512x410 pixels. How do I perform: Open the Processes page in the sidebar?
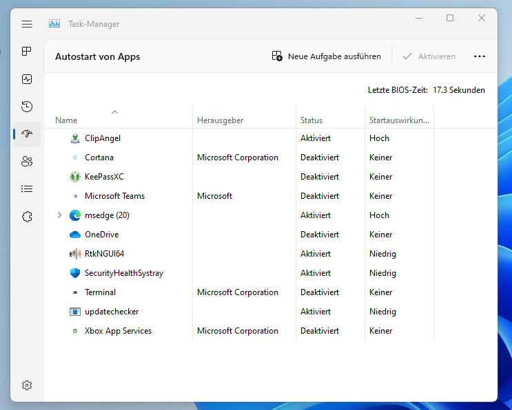pos(27,52)
